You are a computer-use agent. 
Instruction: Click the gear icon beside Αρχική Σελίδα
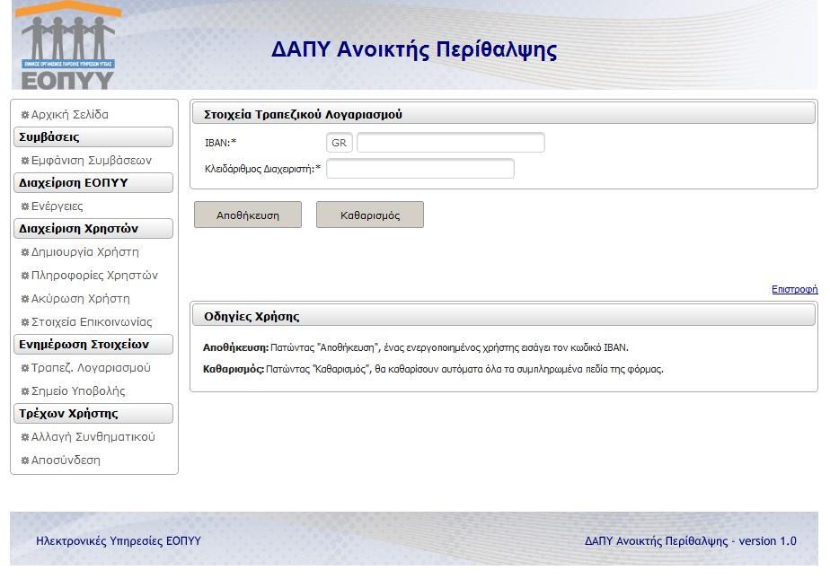(24, 115)
